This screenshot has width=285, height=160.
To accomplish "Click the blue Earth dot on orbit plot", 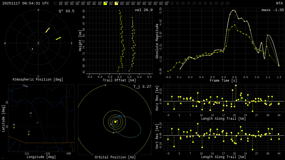I will (120, 116).
